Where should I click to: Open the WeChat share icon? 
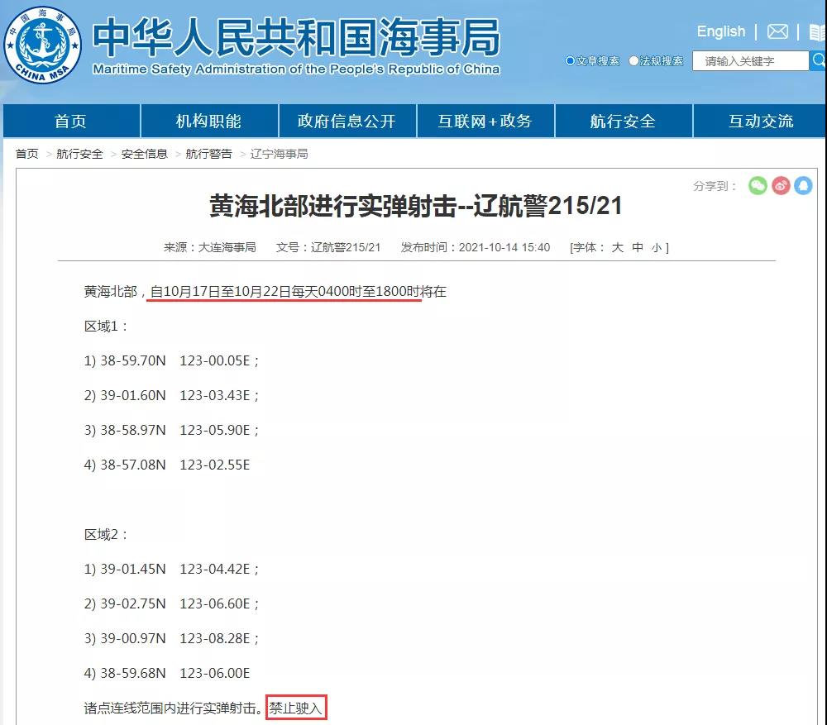(757, 186)
